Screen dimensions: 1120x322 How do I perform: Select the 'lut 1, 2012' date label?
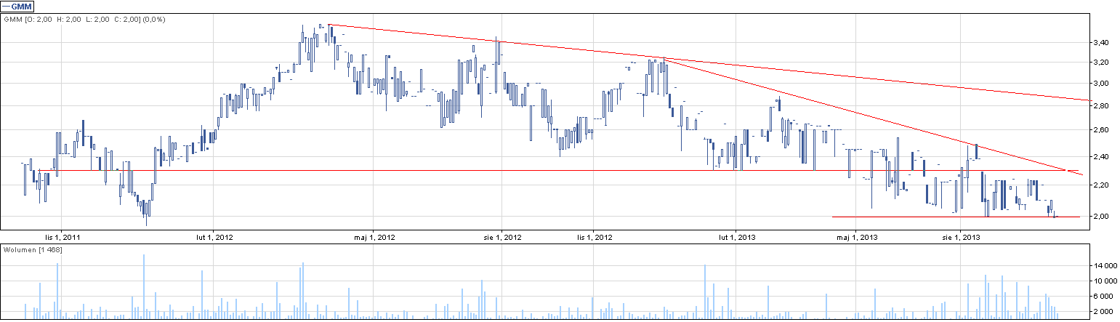point(215,237)
